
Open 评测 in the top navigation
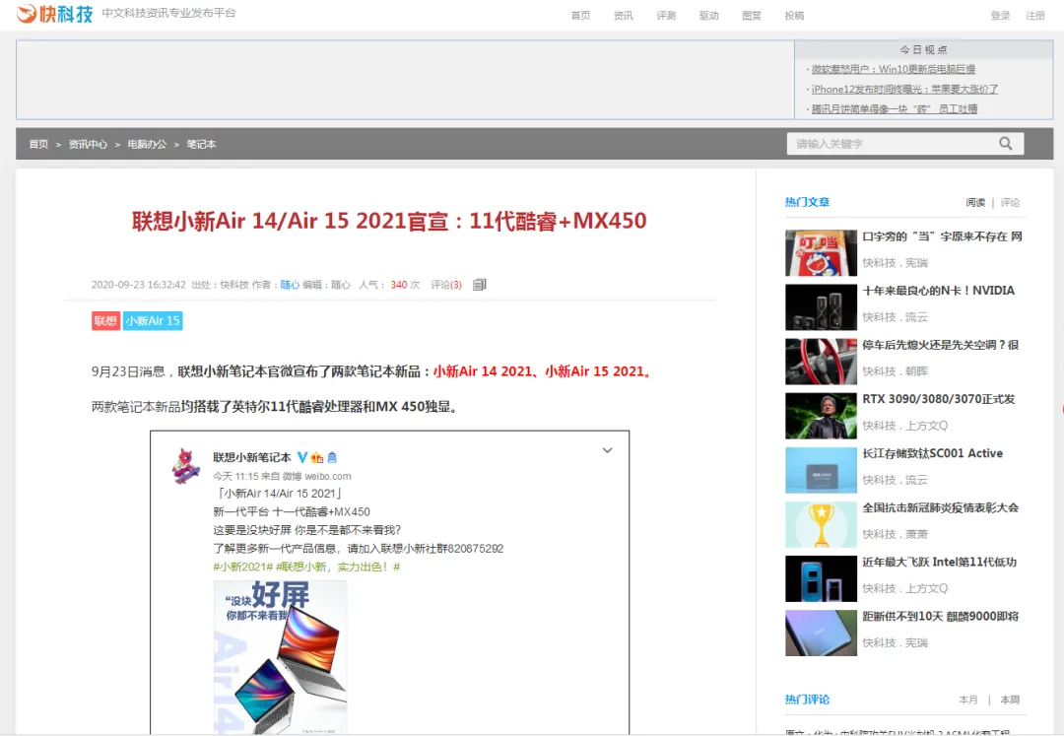coord(666,16)
